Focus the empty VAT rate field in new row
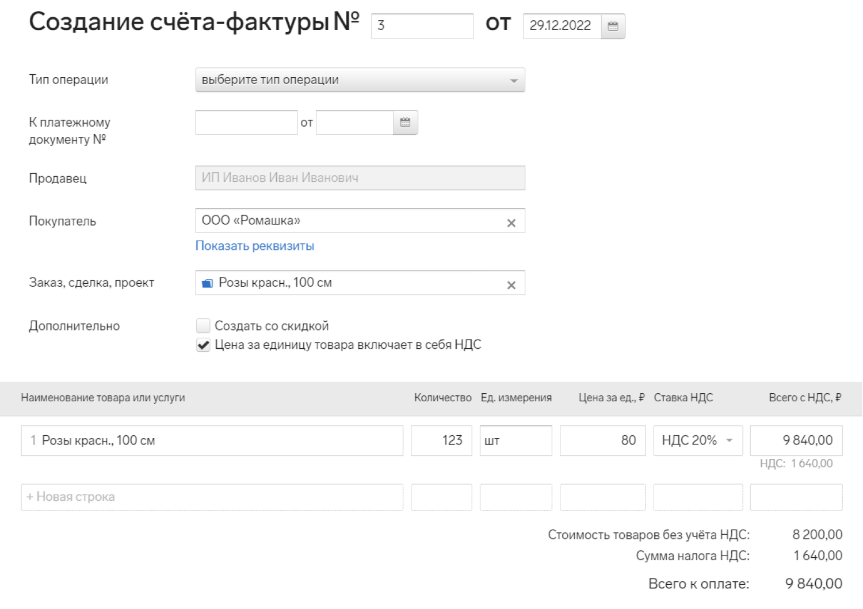The image size is (863, 609). pos(698,497)
